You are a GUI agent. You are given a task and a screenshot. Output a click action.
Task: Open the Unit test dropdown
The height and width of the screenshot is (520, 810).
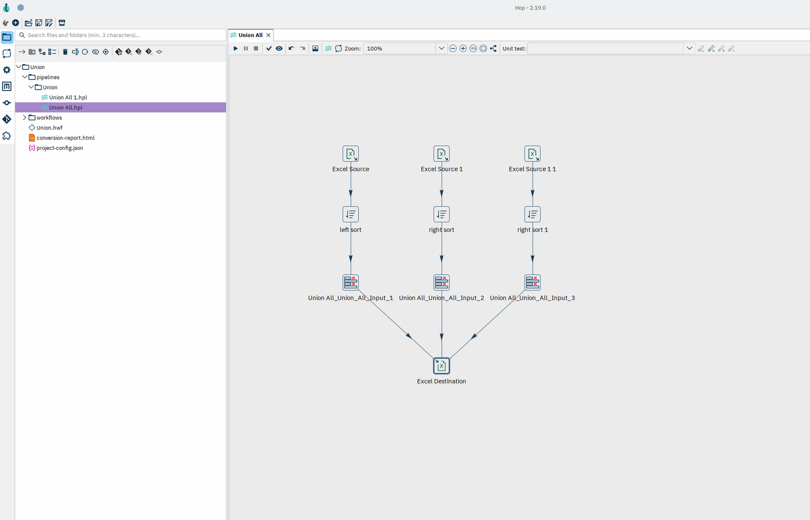coord(689,49)
